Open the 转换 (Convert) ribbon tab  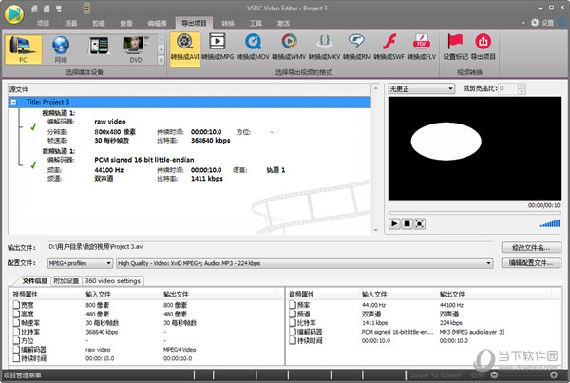(228, 23)
